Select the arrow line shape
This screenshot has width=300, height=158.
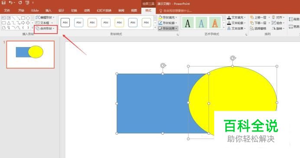pyautogui.click(x=18, y=18)
